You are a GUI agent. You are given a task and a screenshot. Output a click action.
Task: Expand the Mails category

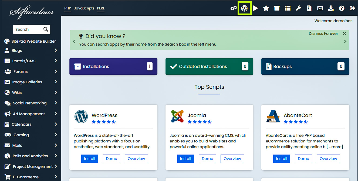pos(56,145)
